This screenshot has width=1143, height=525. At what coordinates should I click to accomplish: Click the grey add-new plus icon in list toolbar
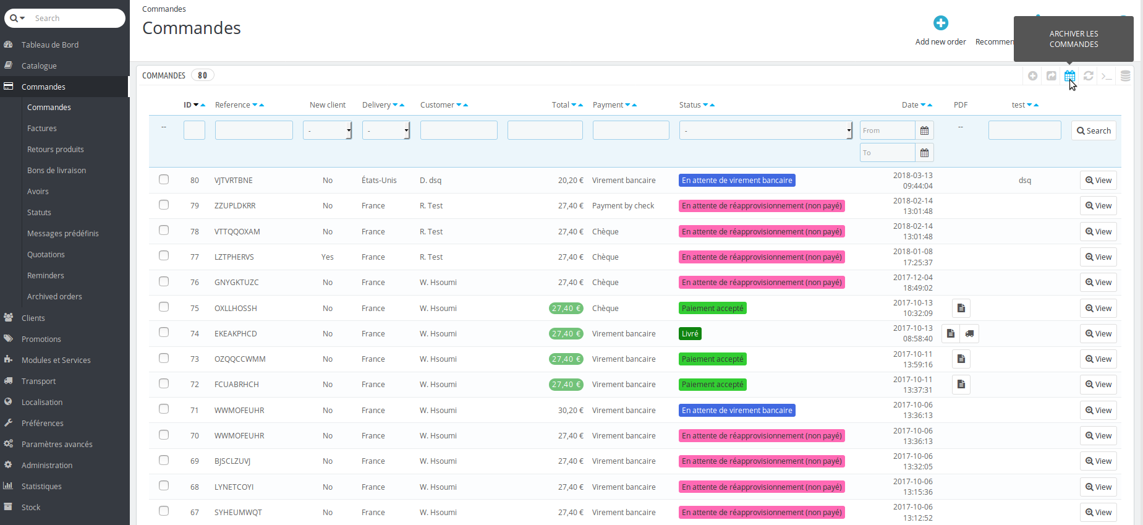[1033, 75]
